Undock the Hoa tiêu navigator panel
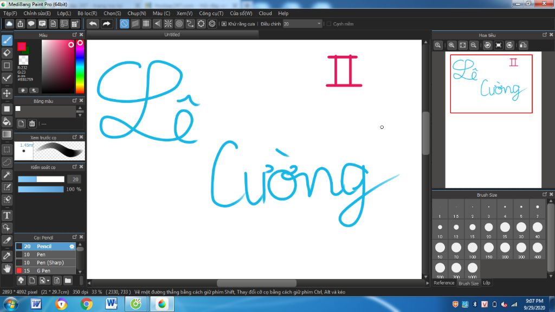The width and height of the screenshot is (555, 312). (545, 35)
